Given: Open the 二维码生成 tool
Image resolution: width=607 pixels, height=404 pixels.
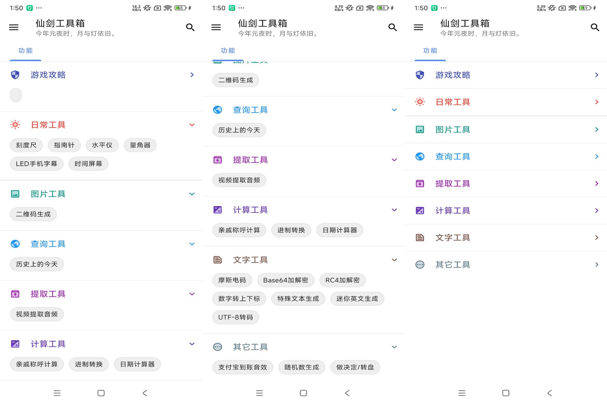Looking at the screenshot, I should [x=33, y=214].
